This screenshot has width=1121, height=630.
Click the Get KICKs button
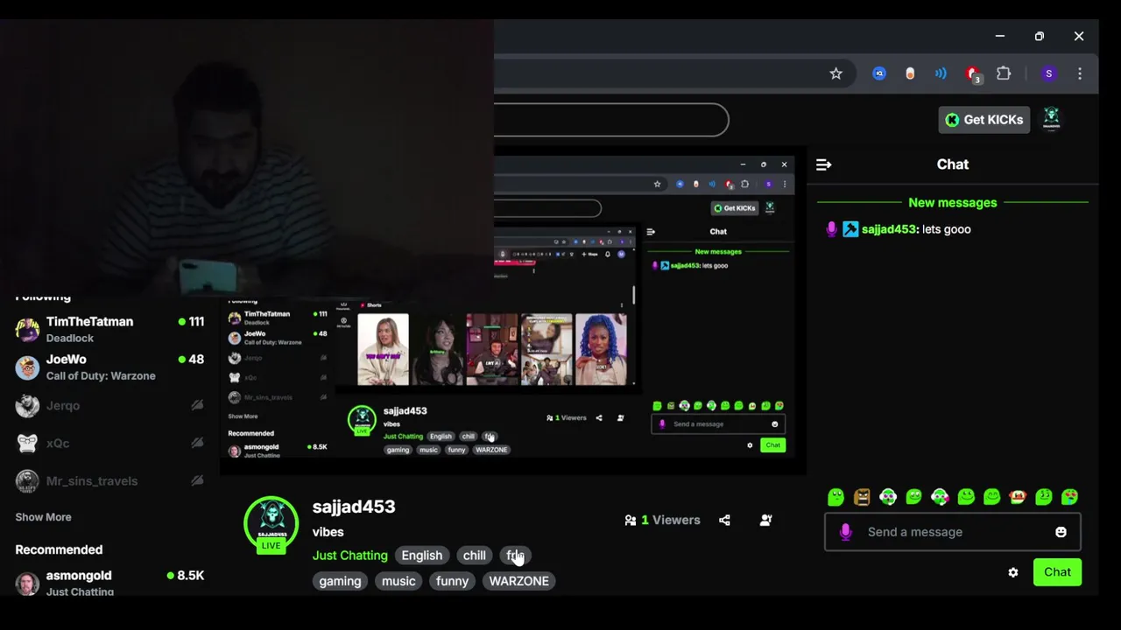click(984, 120)
